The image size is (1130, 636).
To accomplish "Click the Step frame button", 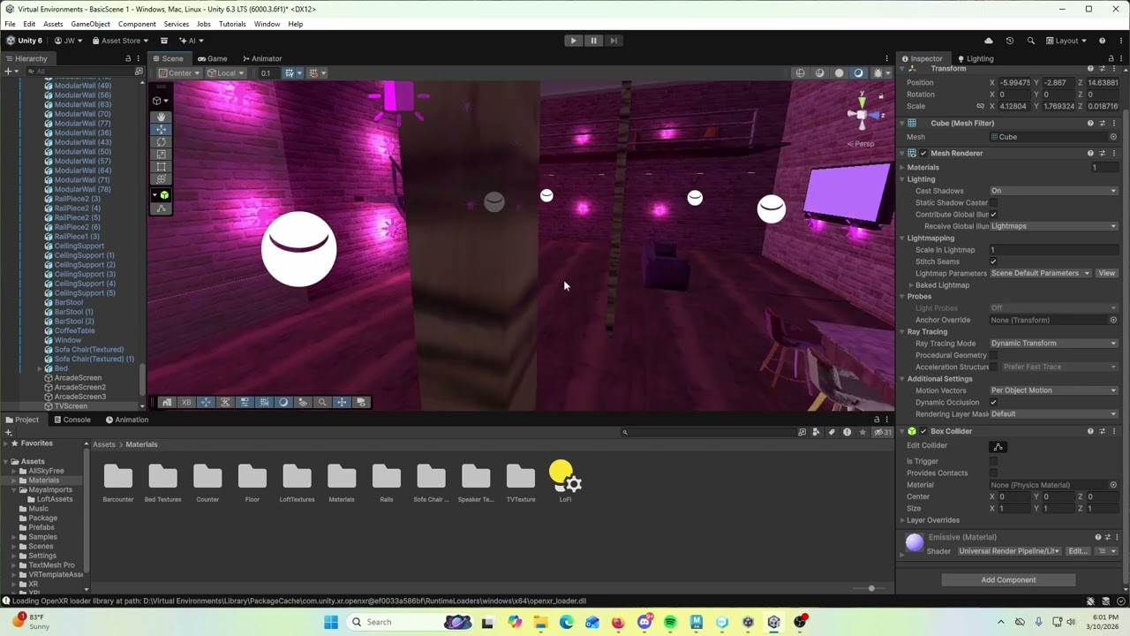I will point(614,41).
